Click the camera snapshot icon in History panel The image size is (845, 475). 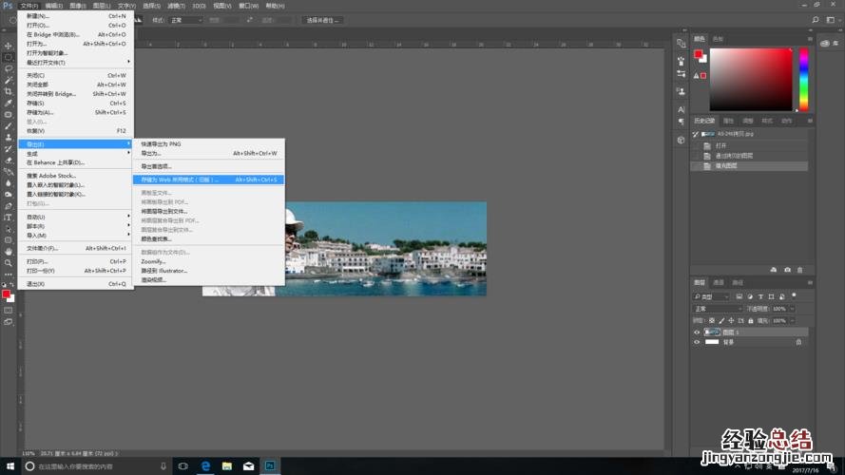coord(787,270)
